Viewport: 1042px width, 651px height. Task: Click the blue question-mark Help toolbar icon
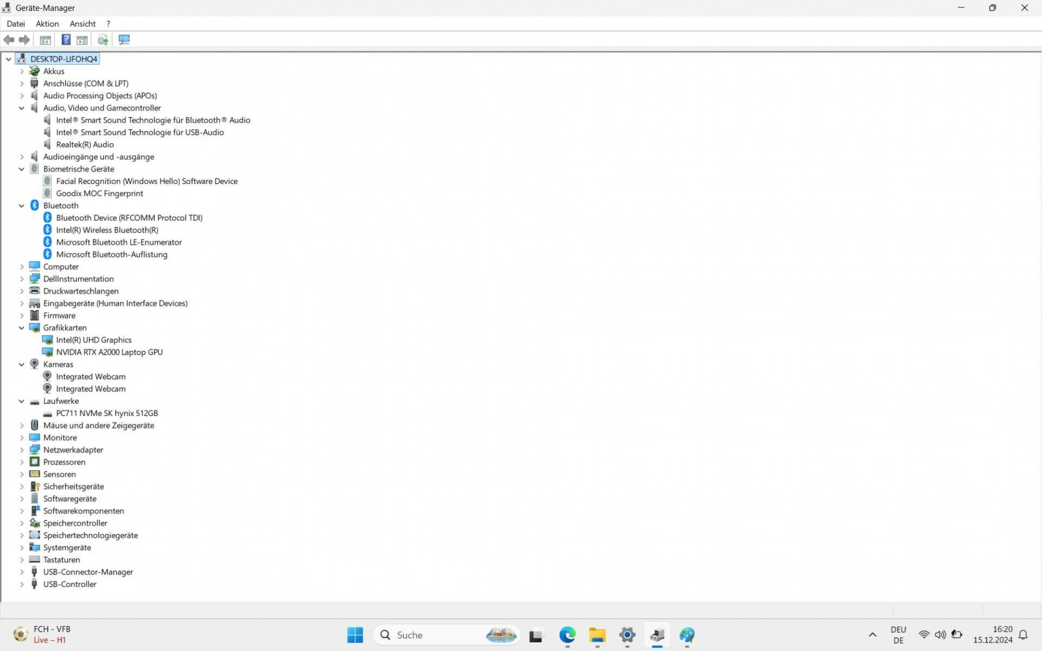(x=66, y=40)
